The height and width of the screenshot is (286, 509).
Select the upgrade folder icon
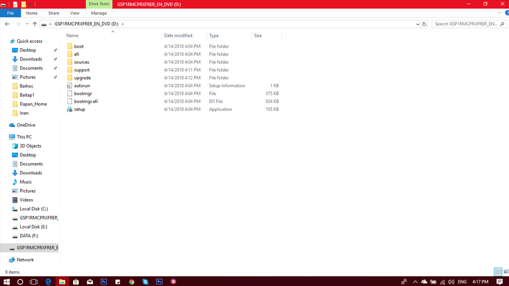click(70, 78)
